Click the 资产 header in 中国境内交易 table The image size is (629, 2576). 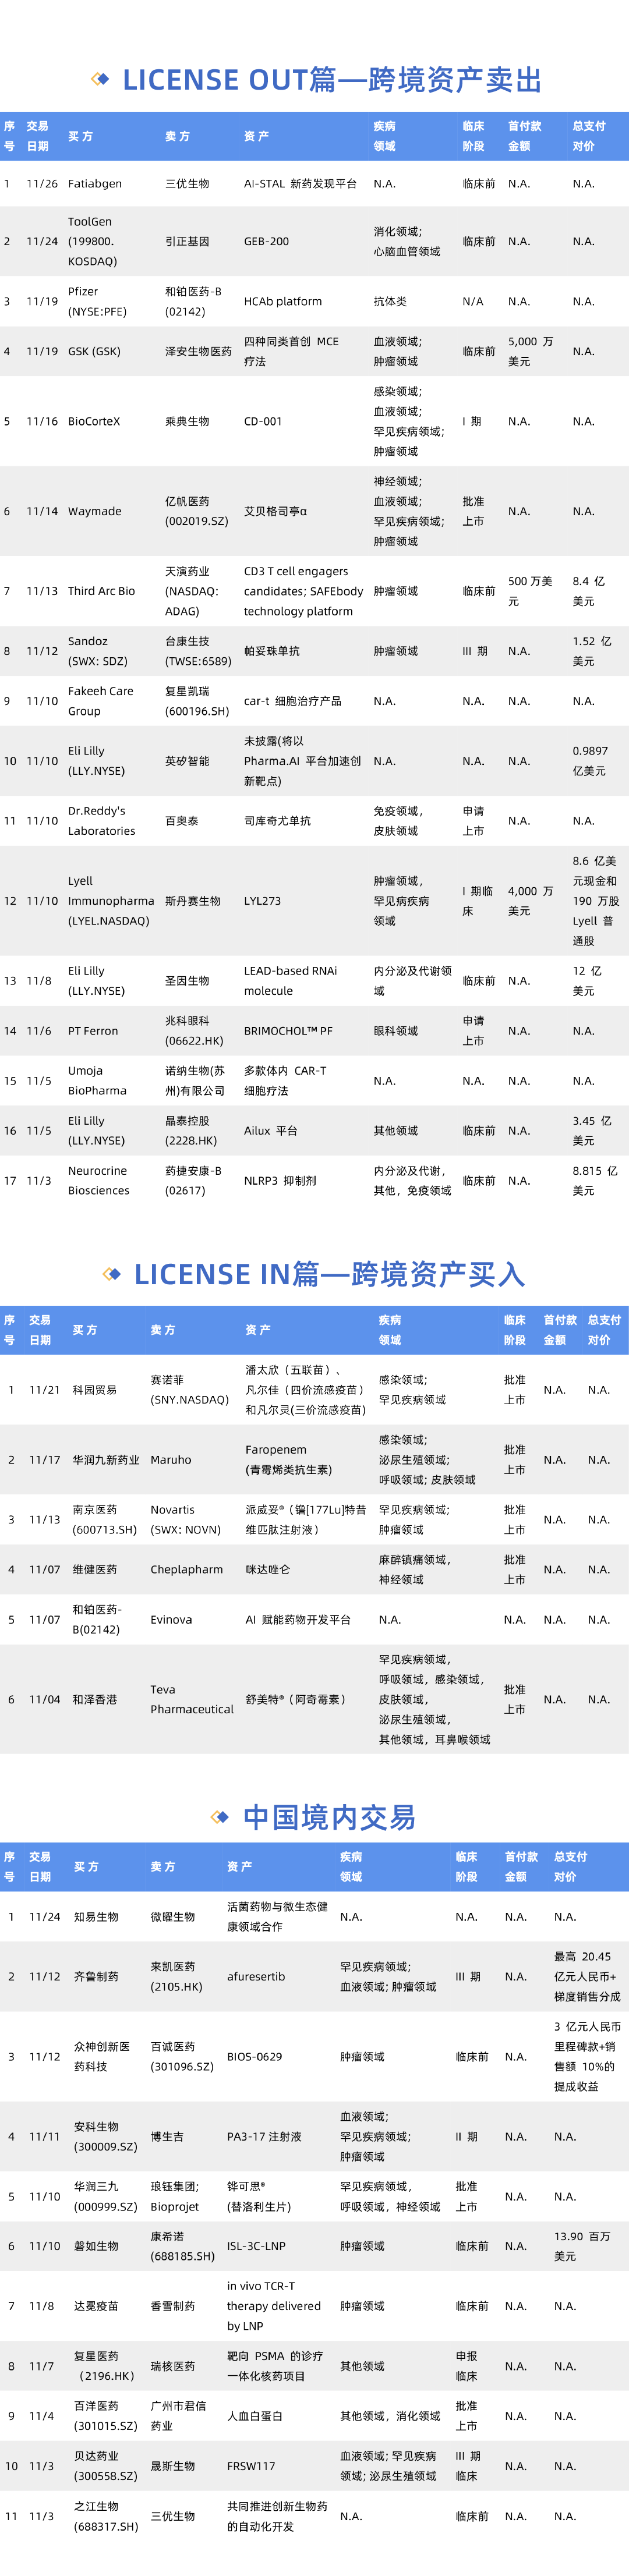click(x=239, y=1866)
